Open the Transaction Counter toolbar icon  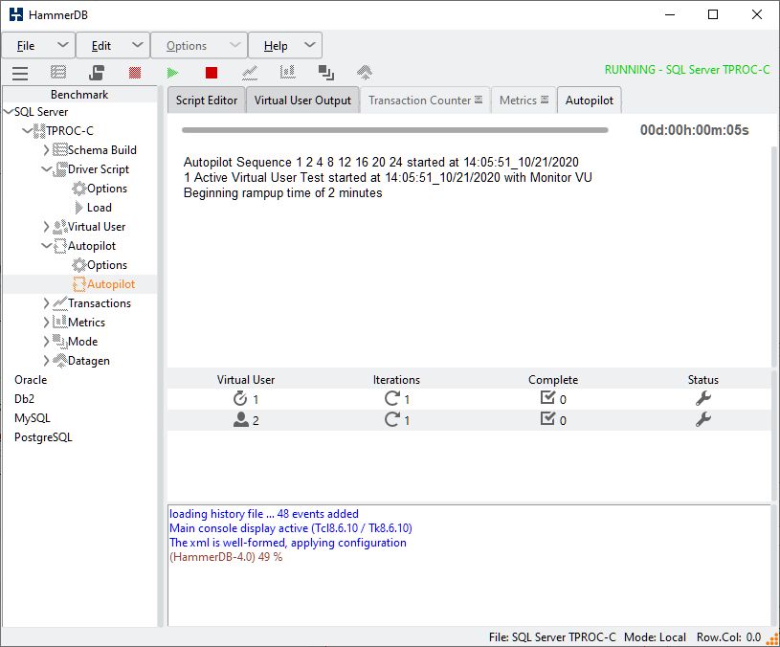(250, 73)
